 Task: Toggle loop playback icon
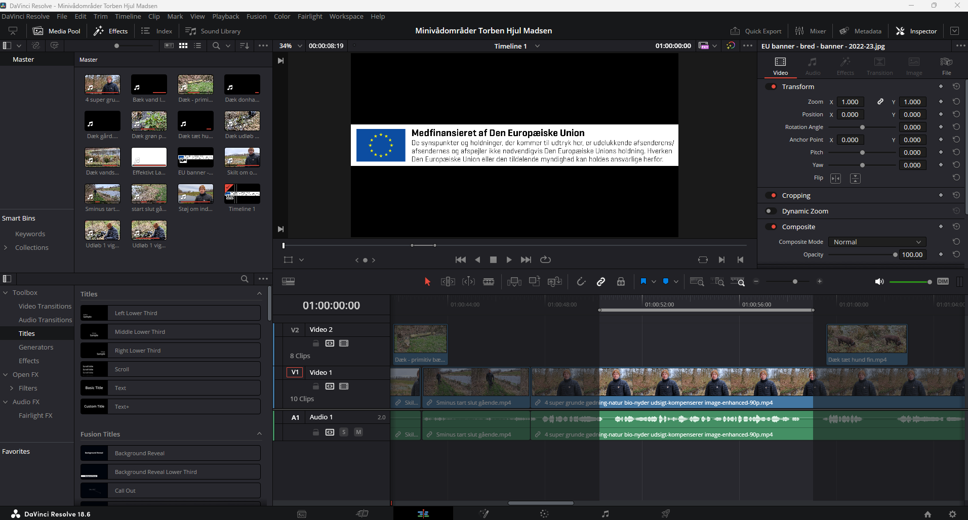[545, 260]
